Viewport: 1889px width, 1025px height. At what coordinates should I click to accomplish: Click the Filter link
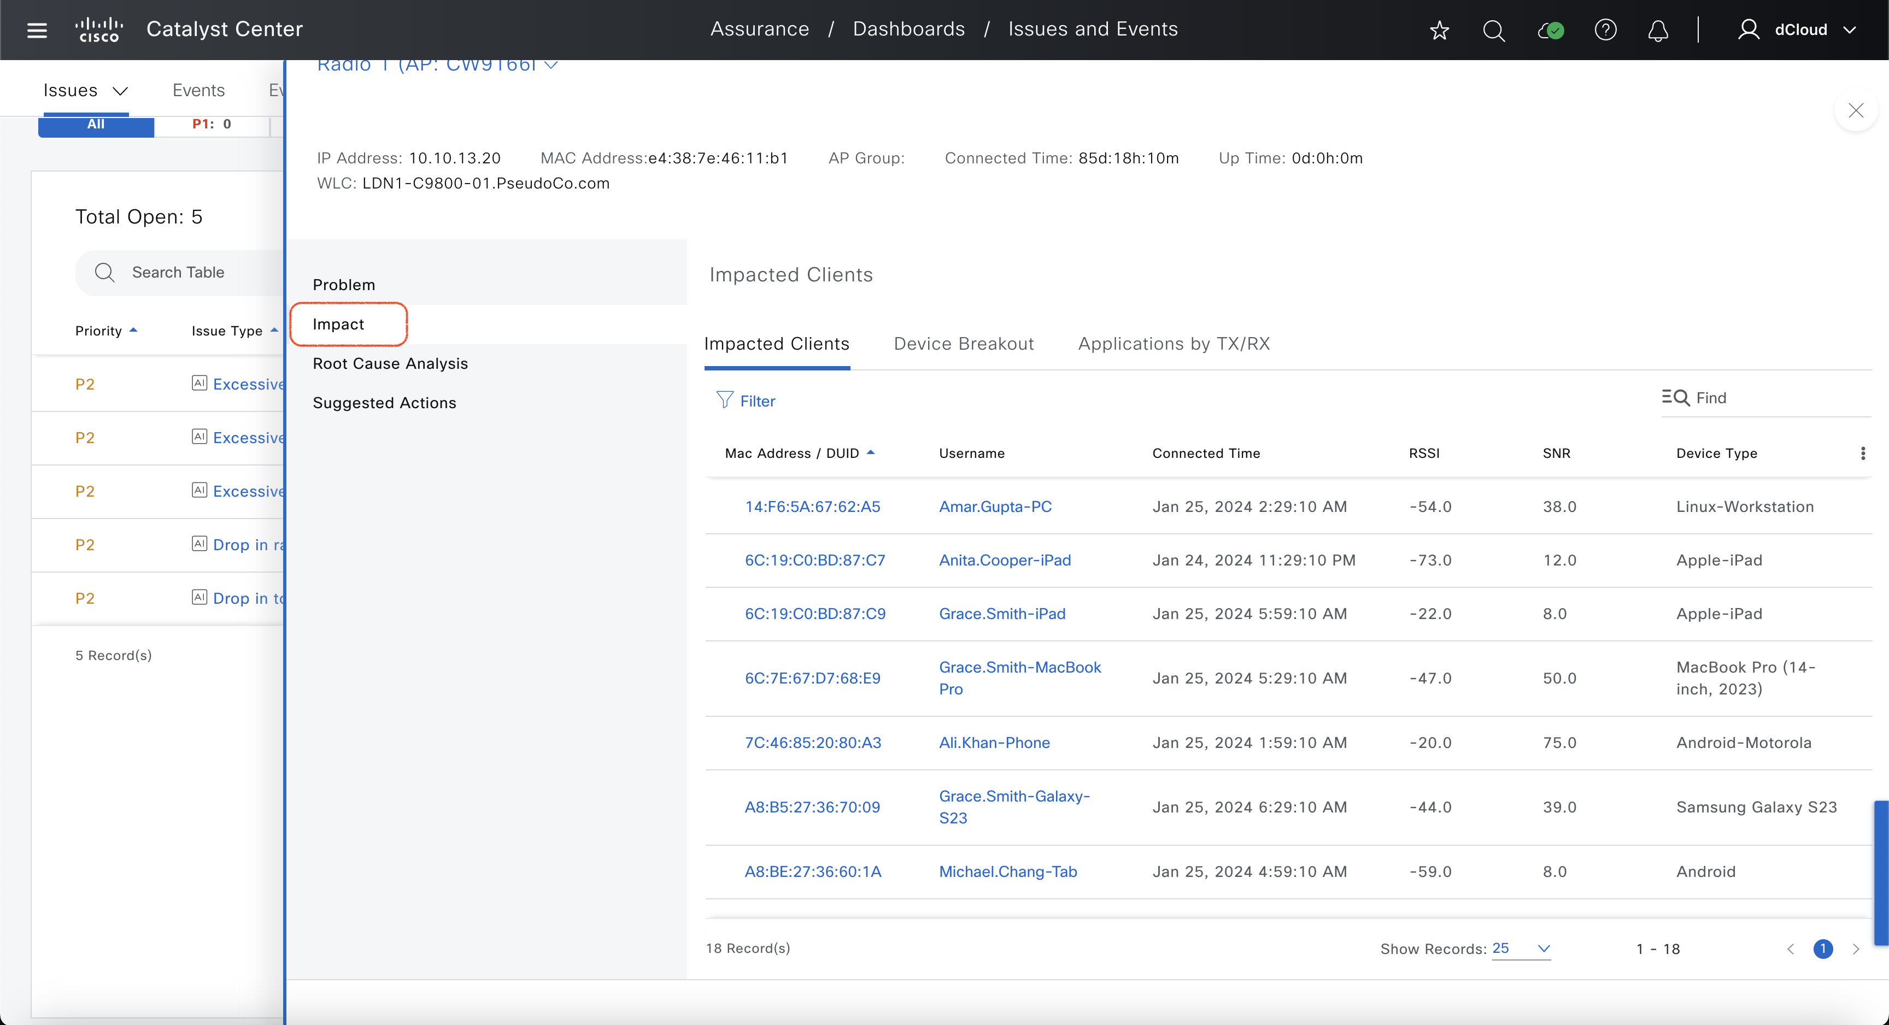[x=758, y=401]
